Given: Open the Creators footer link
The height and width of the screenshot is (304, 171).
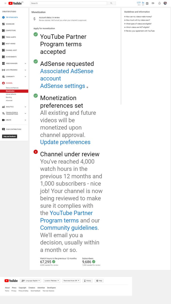Looking at the screenshot, I should [32, 288].
